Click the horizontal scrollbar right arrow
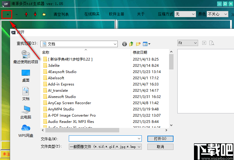The height and width of the screenshot is (160, 234). (166, 130)
